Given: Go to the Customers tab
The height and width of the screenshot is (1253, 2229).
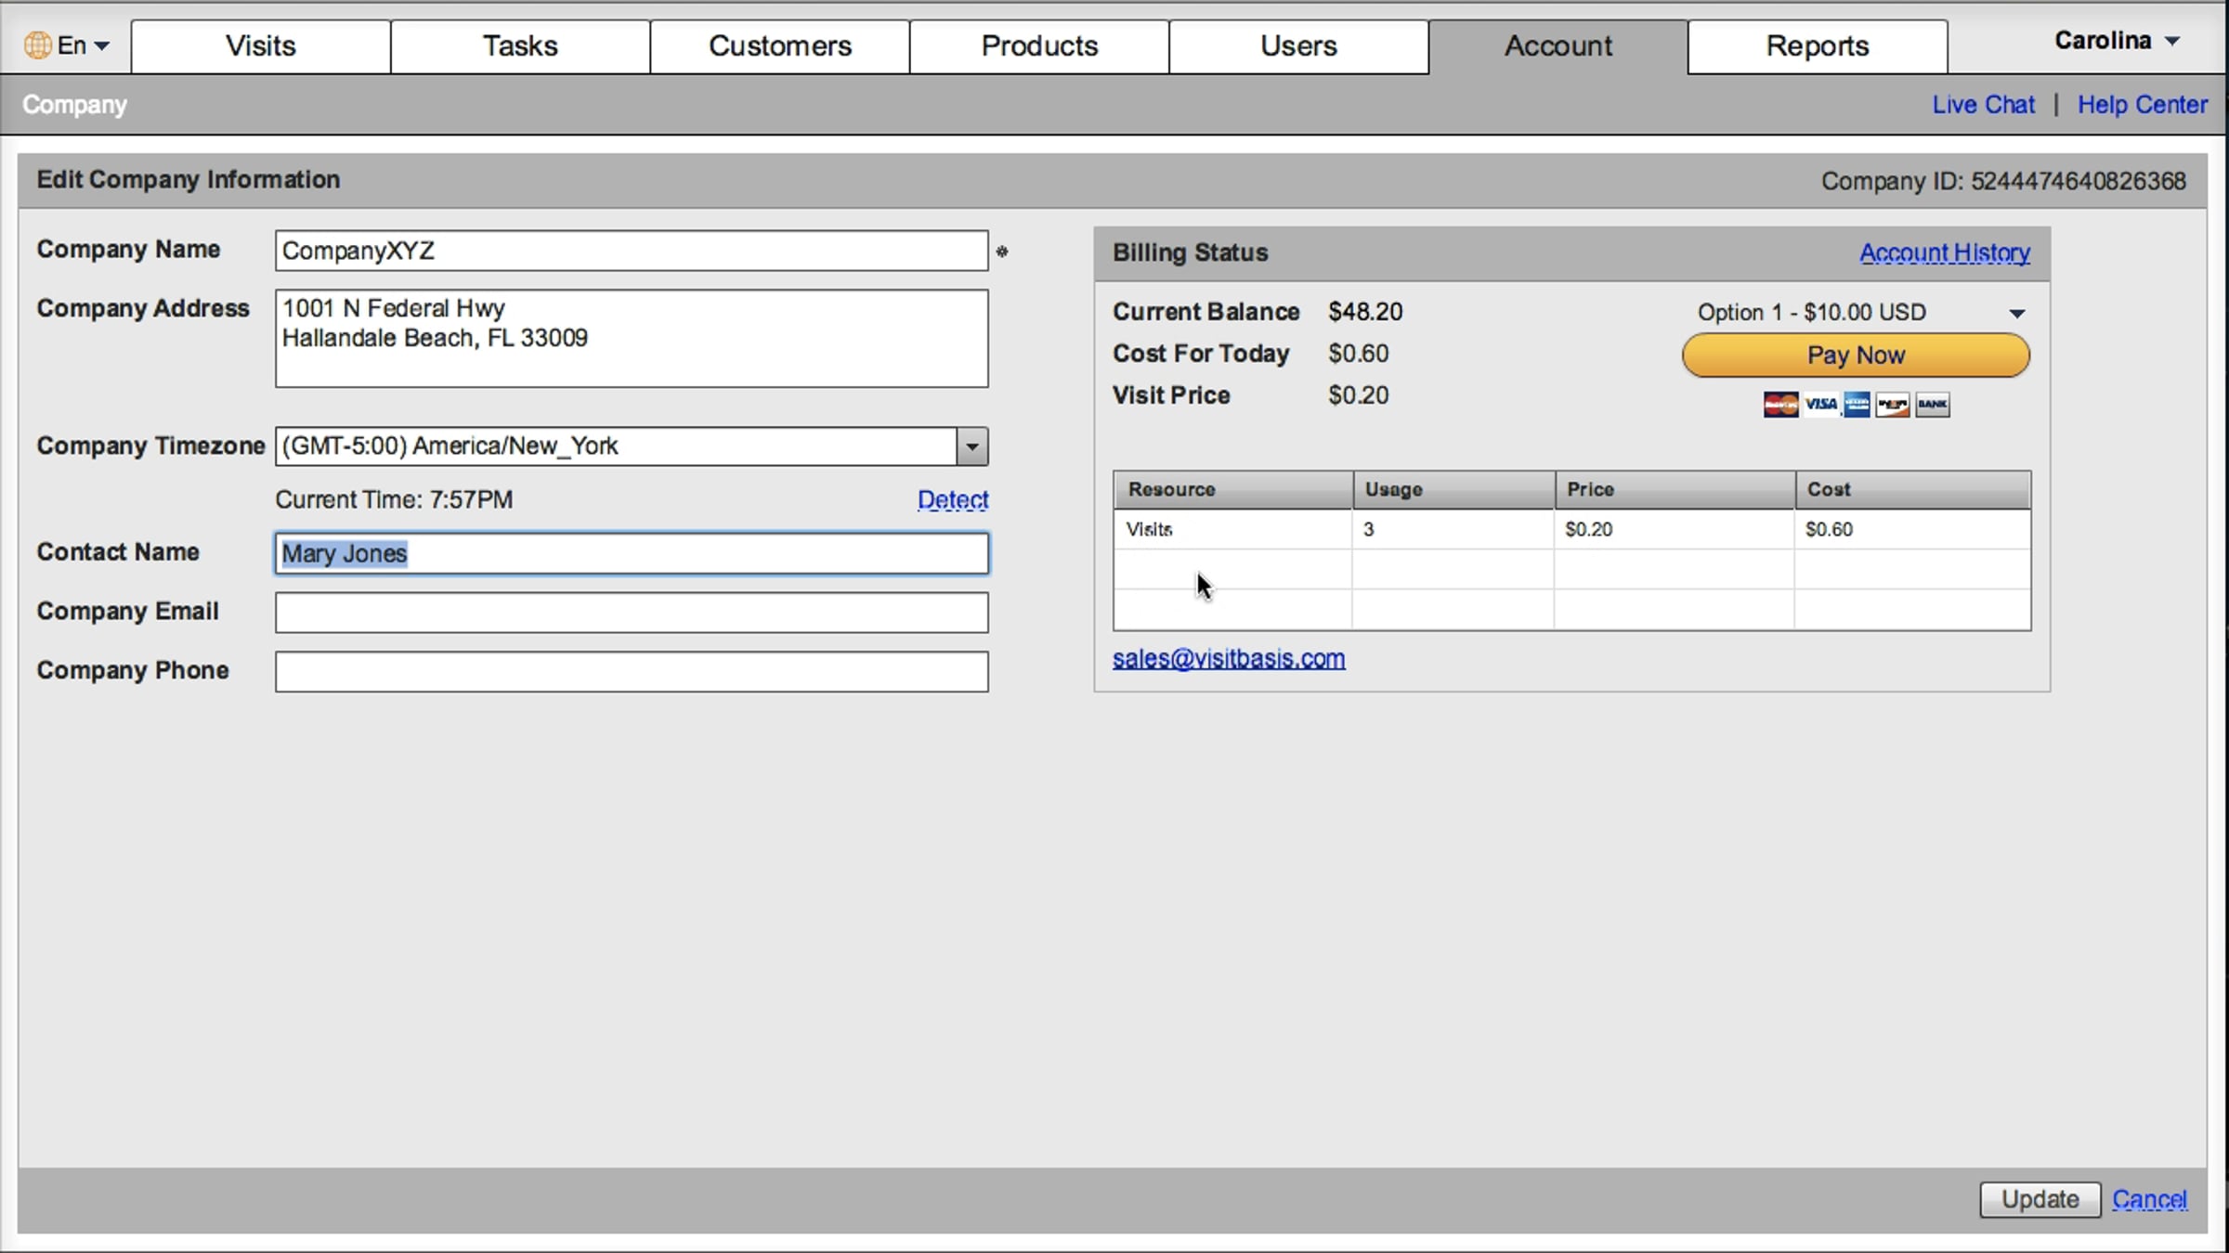Looking at the screenshot, I should click(x=779, y=46).
